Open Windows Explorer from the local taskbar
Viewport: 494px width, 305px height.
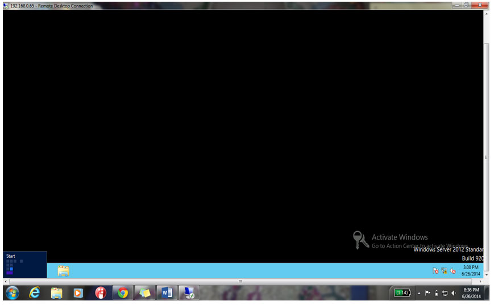[56, 293]
